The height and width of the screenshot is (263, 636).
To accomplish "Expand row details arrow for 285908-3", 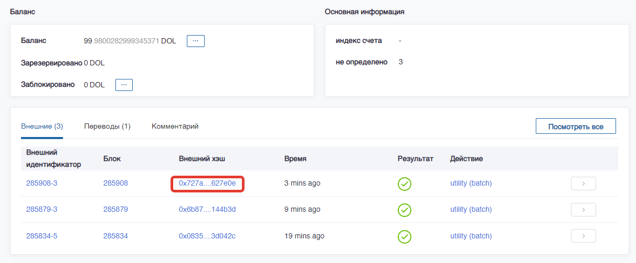I will coord(583,184).
